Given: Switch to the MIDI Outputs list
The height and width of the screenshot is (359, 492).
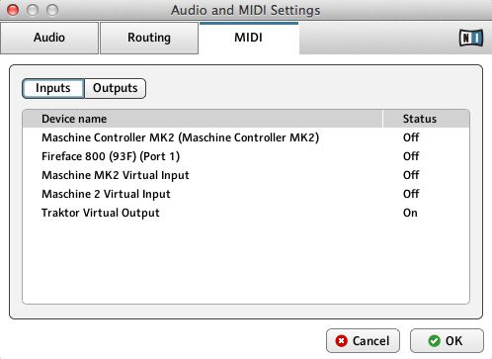Looking at the screenshot, I should click(116, 88).
